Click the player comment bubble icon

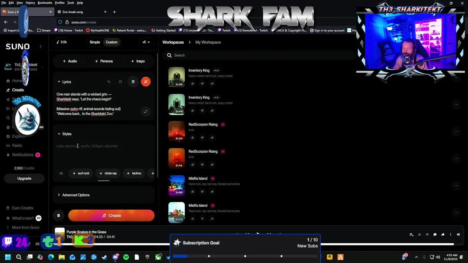pyautogui.click(x=435, y=235)
